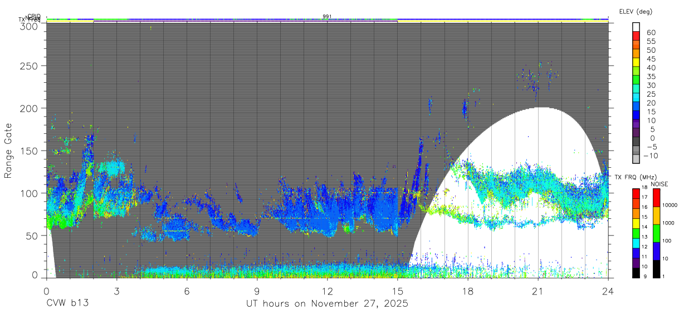Viewport: 684px width, 315px height.
Task: Click the '300' tick on the Range Gate axis
Action: click(30, 26)
